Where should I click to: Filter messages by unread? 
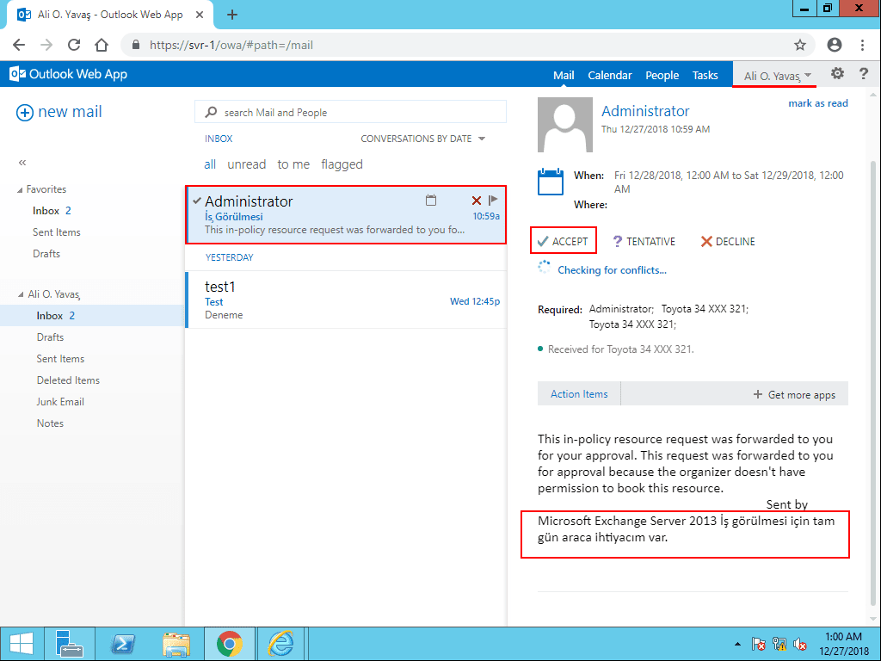(x=246, y=164)
